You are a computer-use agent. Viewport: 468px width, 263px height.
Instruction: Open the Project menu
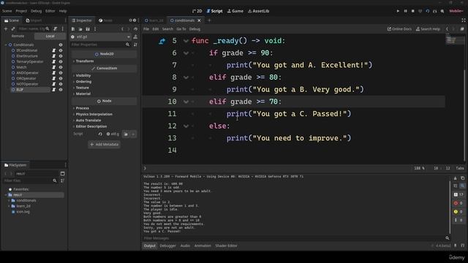click(21, 11)
